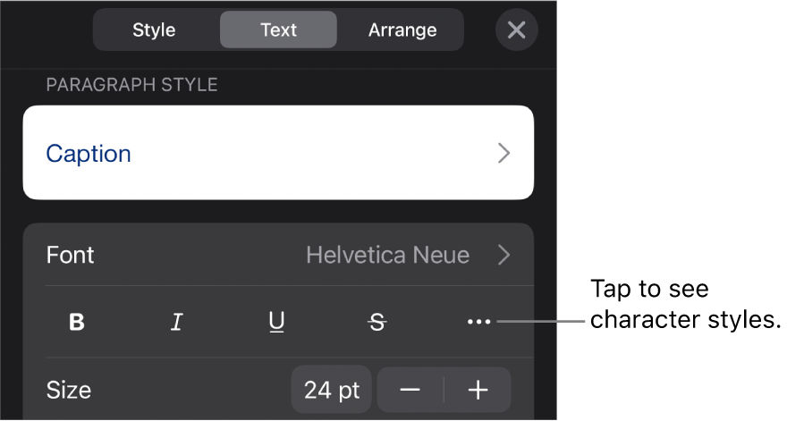Toggle strikethrough text formatting
This screenshot has height=421, width=787.
(377, 323)
